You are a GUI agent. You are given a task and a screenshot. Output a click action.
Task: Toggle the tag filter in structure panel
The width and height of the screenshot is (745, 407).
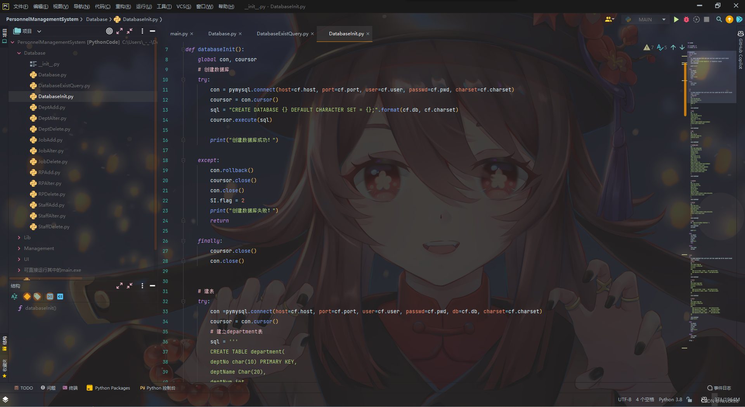pos(37,297)
